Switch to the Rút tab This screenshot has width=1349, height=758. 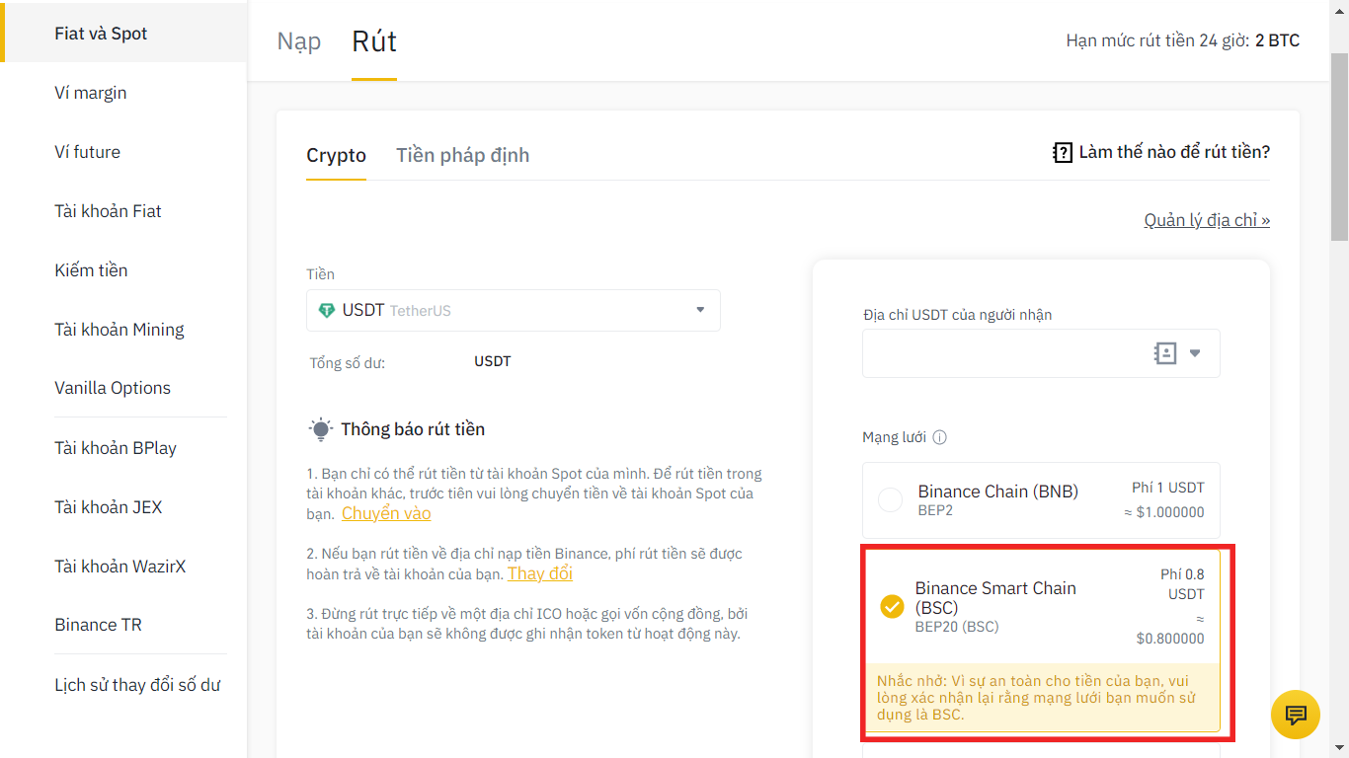pos(374,41)
